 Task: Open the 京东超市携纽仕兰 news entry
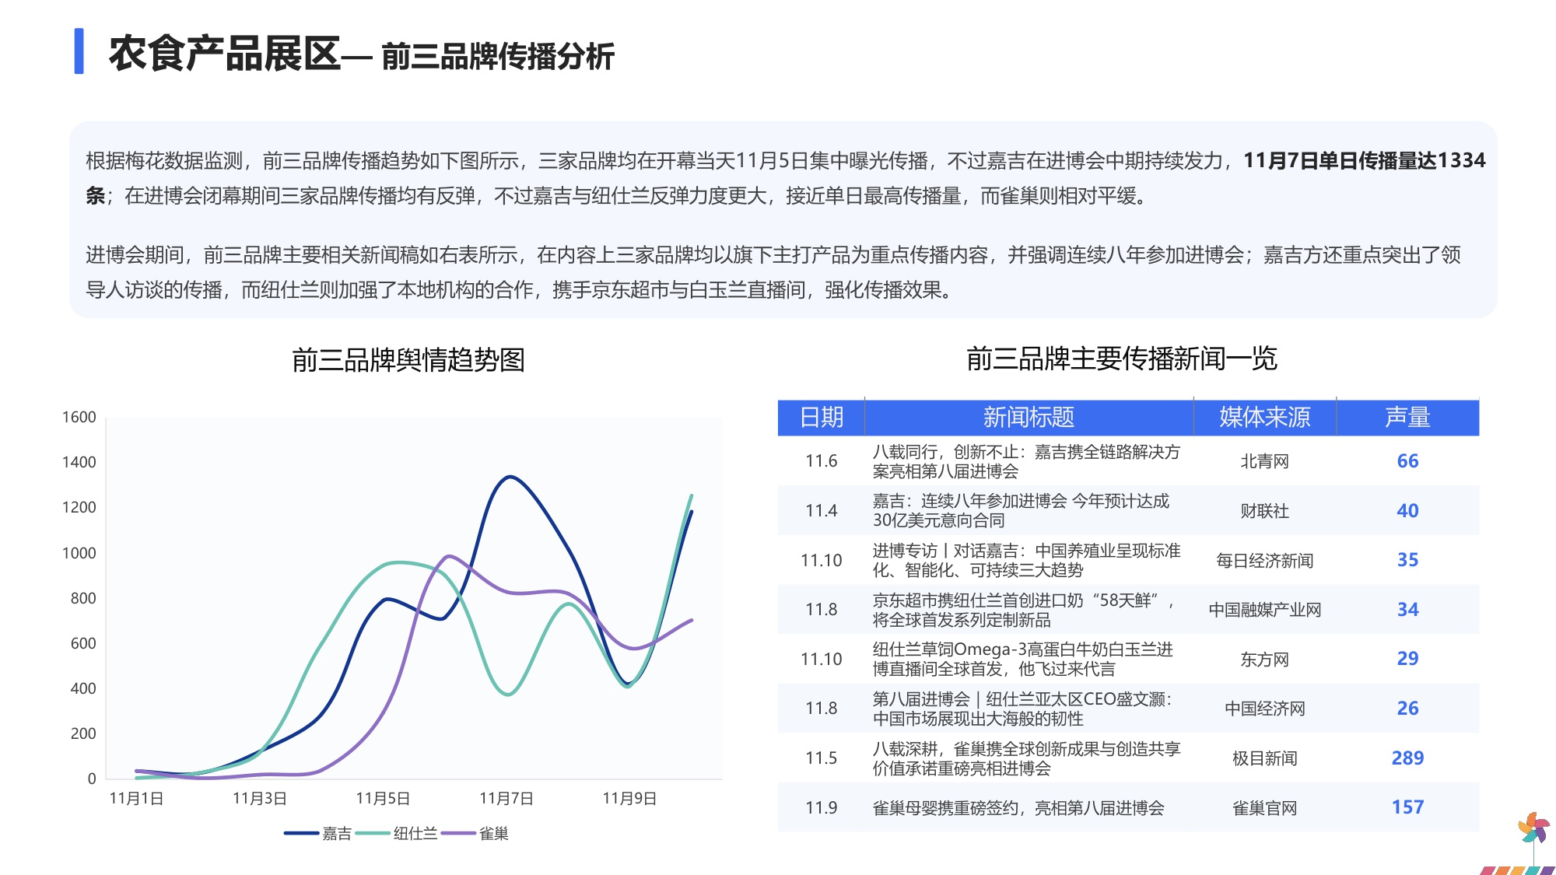(x=1027, y=609)
